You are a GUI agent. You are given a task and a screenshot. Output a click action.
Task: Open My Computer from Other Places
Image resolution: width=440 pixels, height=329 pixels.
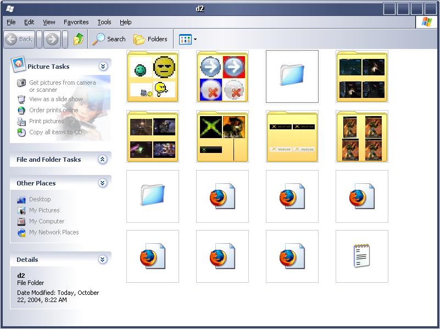pos(46,221)
